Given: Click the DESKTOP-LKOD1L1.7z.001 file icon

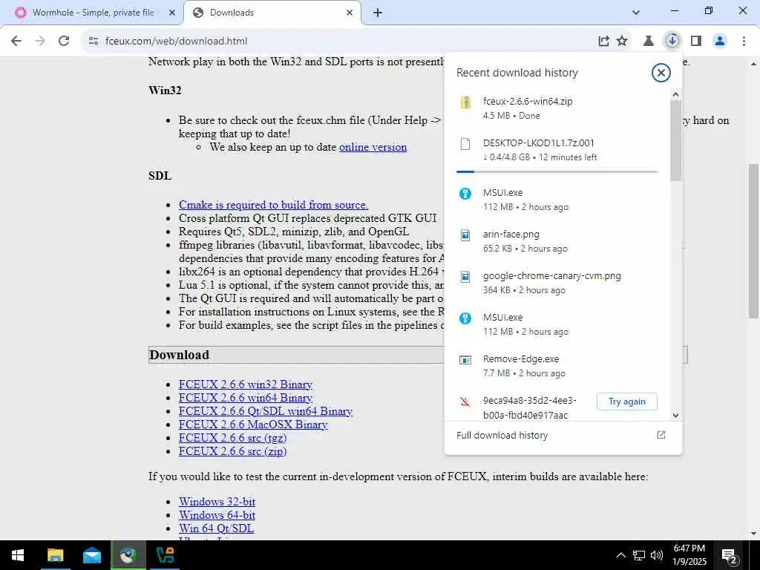Looking at the screenshot, I should click(x=465, y=144).
